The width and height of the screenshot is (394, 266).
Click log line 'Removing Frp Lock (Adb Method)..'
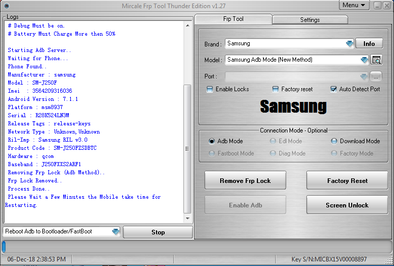click(x=57, y=172)
